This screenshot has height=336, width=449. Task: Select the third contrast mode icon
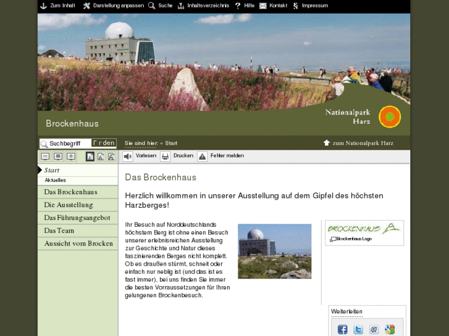(111, 157)
